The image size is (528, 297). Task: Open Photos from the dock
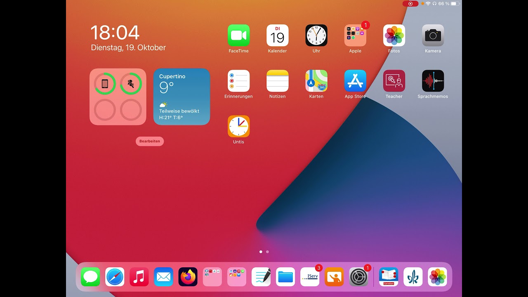tap(437, 277)
